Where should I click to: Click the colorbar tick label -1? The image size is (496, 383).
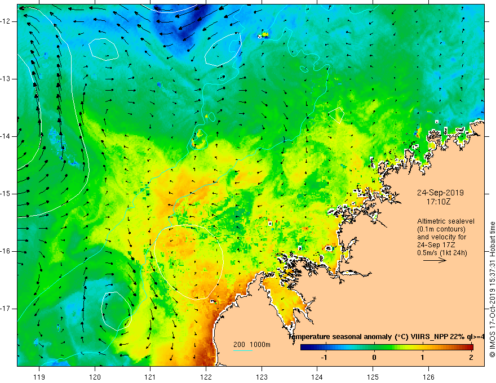point(324,358)
